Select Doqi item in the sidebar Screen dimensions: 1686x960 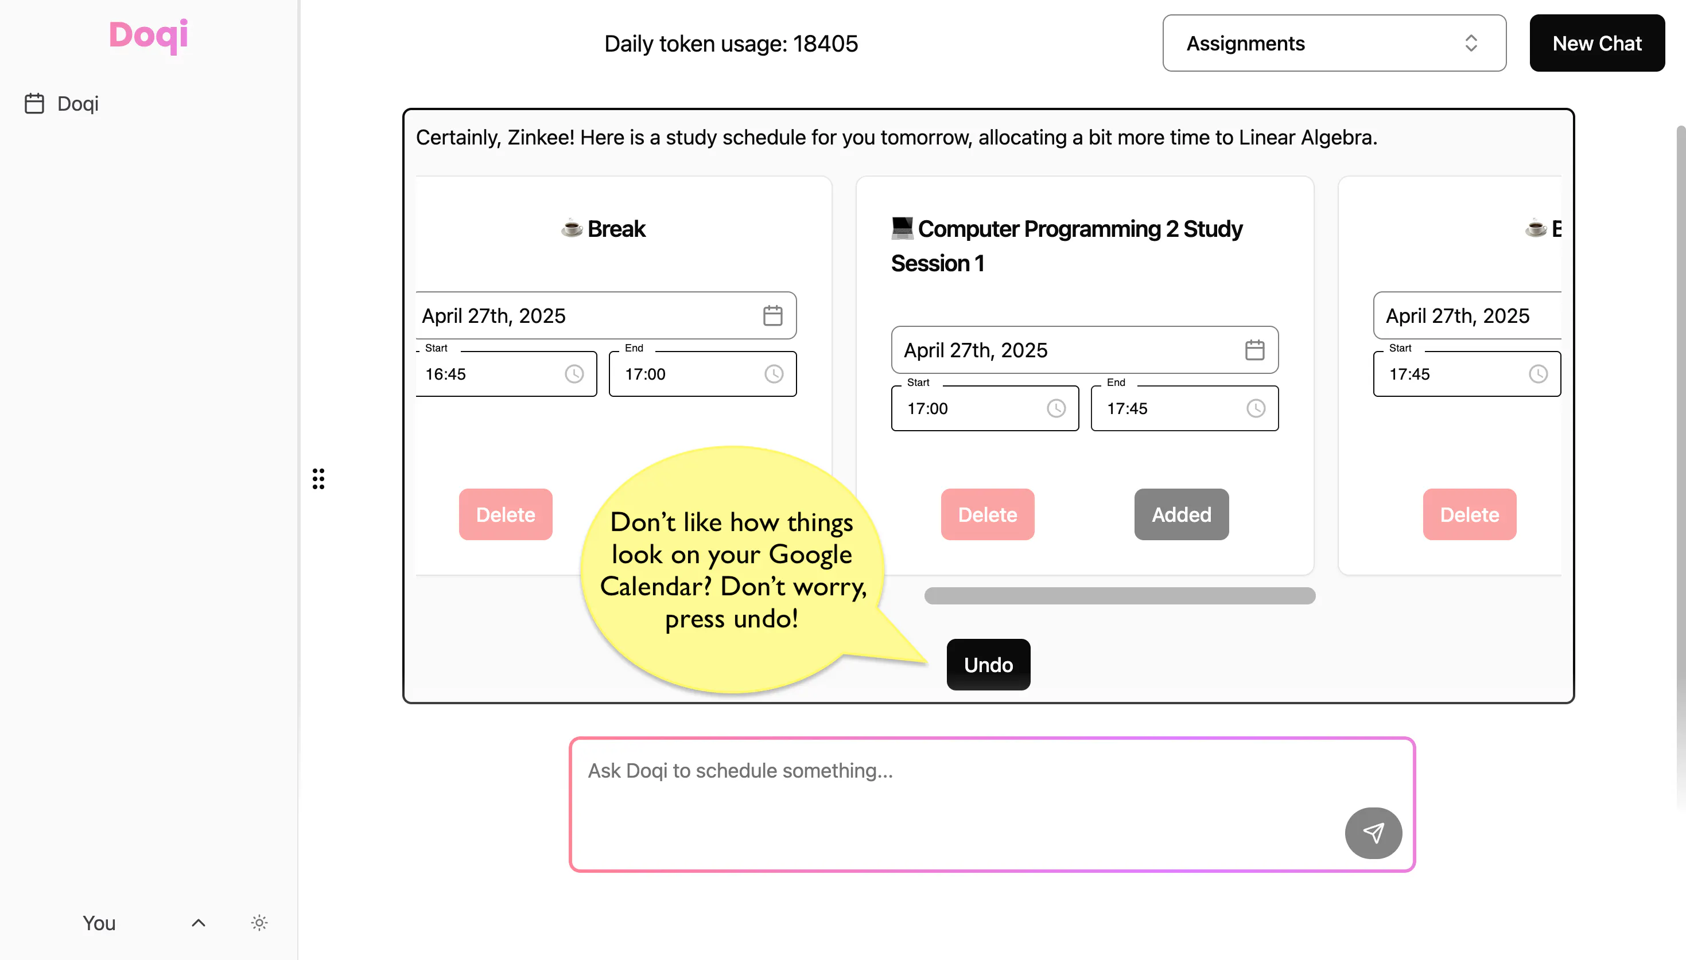tap(61, 104)
